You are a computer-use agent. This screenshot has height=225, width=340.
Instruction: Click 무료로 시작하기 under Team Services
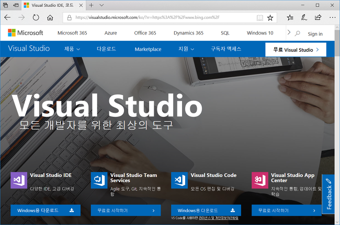pyautogui.click(x=126, y=210)
